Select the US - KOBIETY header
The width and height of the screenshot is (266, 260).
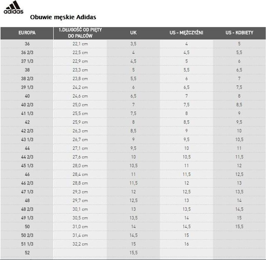tap(239, 33)
